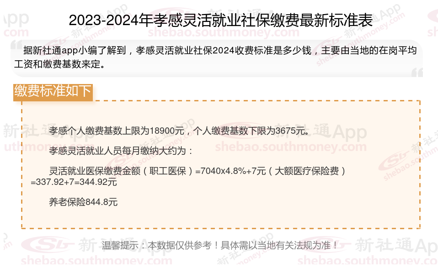438x268 pixels.
Task: Click the title 2023-2024年孝感灵活就业社保缴费最新标准表
Action: tap(221, 21)
